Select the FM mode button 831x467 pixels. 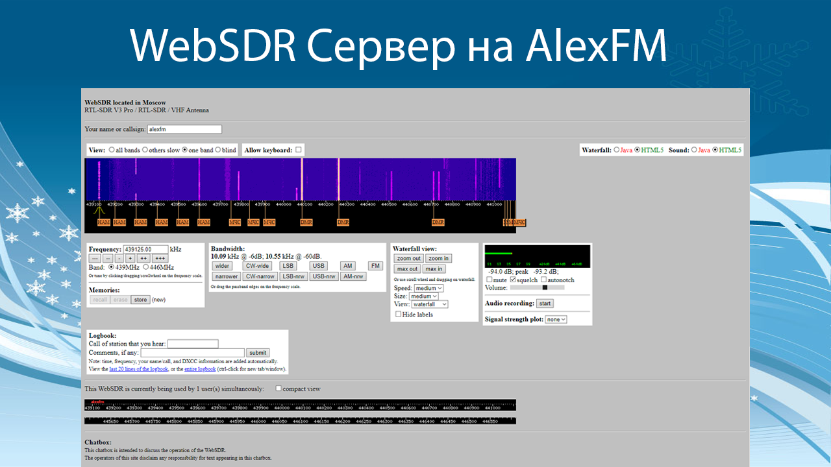tap(375, 266)
